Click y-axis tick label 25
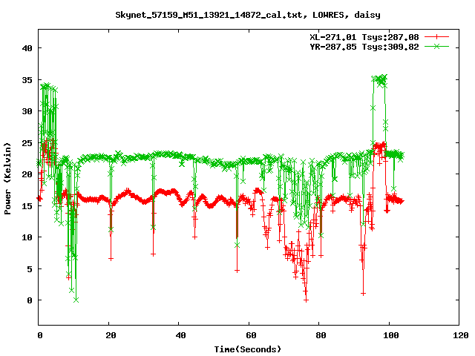 (x=27, y=143)
